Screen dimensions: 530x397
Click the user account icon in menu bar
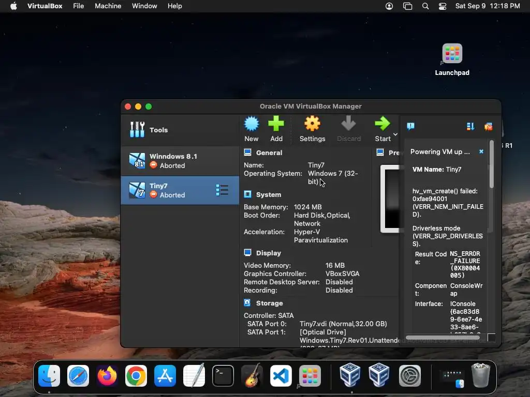tap(389, 6)
